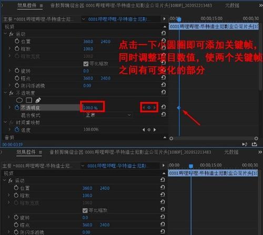Click the play audio toggle button at bottom right
The height and width of the screenshot is (235, 263).
(245, 144)
